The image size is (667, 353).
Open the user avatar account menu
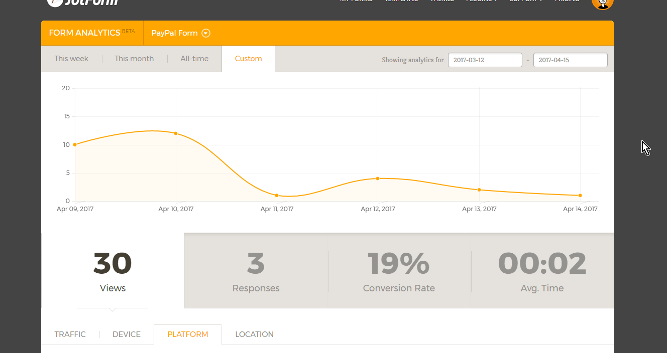(602, 2)
